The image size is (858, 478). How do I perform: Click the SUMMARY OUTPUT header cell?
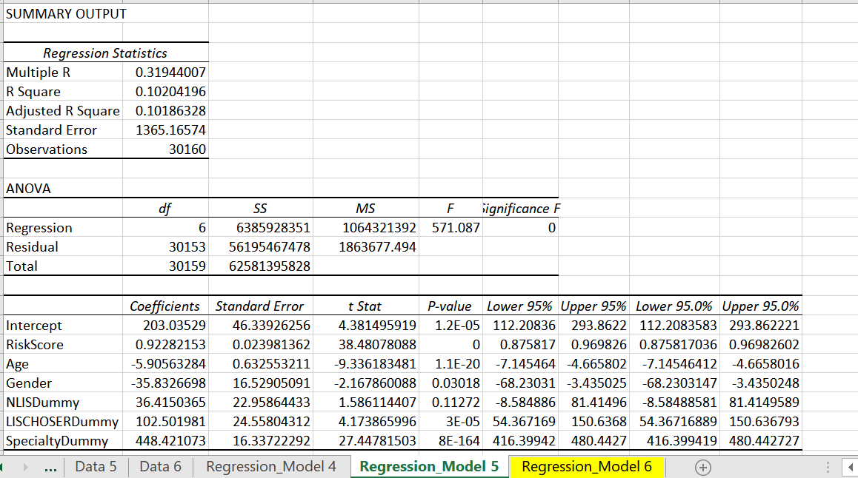pyautogui.click(x=64, y=13)
